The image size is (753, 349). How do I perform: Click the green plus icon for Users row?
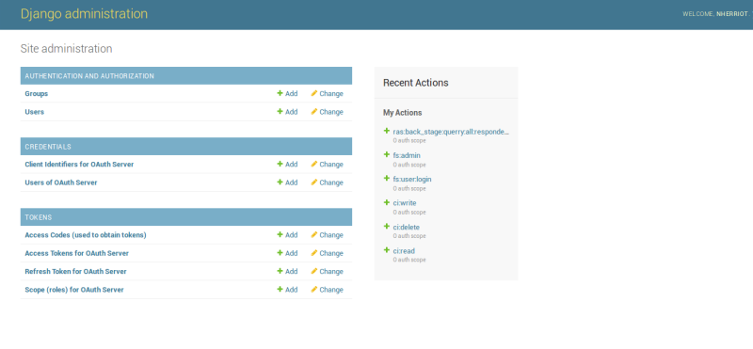coord(280,111)
